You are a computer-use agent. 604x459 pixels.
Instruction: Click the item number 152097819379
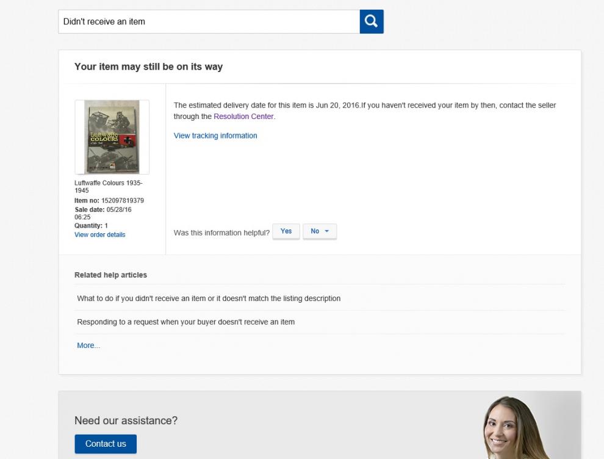point(118,201)
